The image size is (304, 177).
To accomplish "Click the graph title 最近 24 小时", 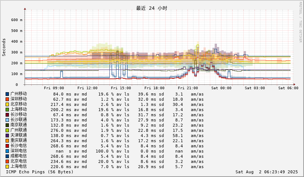I will [x=151, y=8].
